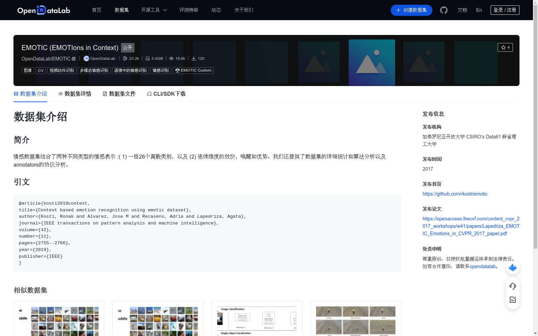This screenshot has width=538, height=336.
Task: Click the 多模态情感识别 tag
Action: point(94,71)
